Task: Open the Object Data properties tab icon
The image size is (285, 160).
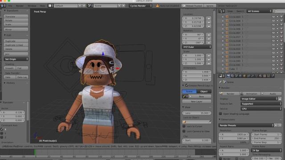Action: (256, 76)
